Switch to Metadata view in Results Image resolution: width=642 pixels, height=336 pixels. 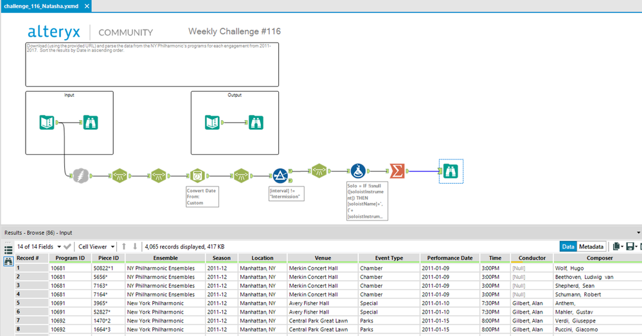[591, 246]
